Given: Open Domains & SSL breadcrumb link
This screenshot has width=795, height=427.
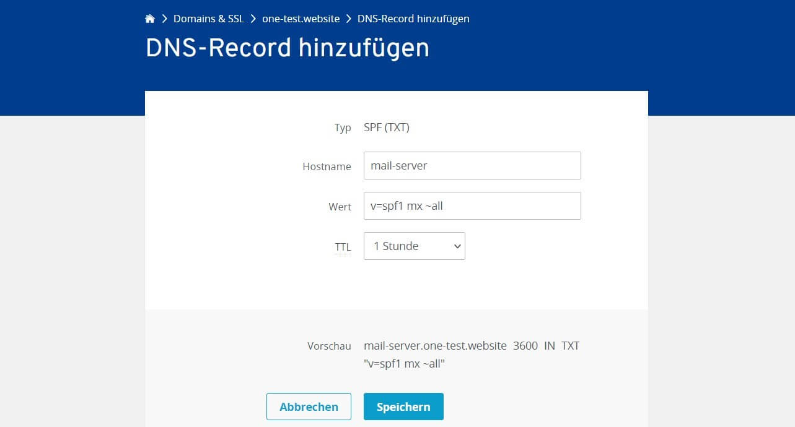Looking at the screenshot, I should (x=209, y=19).
